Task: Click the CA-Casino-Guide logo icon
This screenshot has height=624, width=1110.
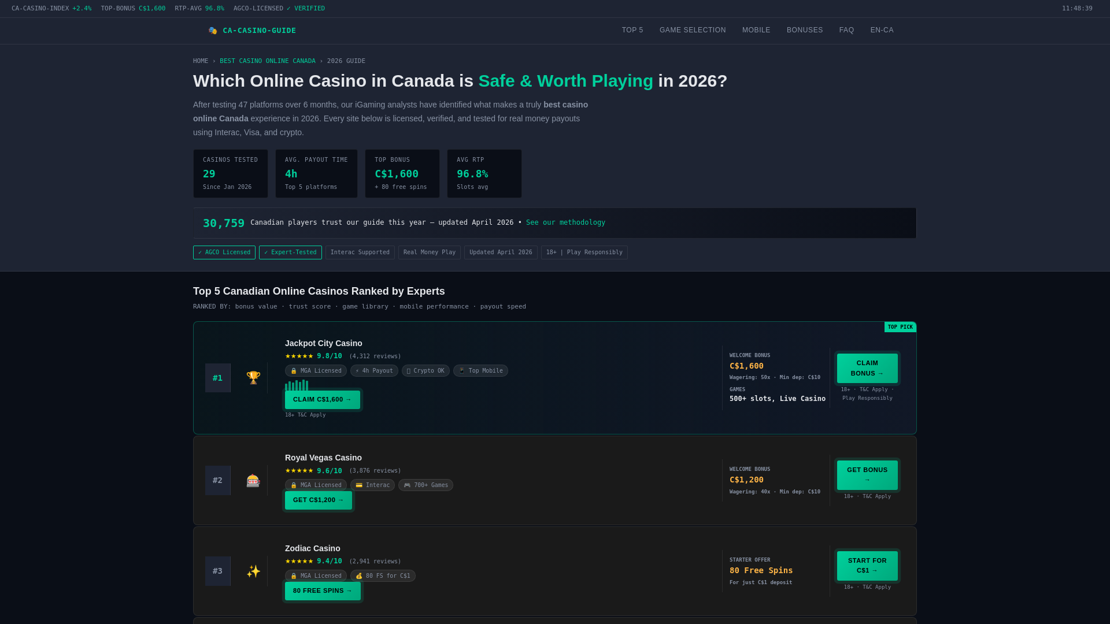Action: (x=213, y=31)
